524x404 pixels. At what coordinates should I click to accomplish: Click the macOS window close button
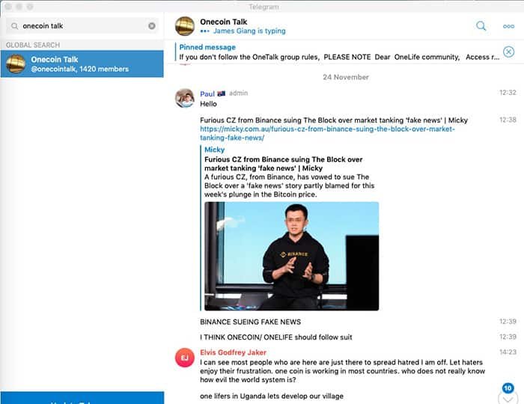pos(9,7)
